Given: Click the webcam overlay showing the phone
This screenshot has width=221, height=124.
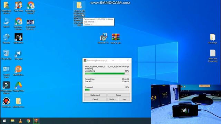Looking at the screenshot, I should pyautogui.click(x=186, y=104).
